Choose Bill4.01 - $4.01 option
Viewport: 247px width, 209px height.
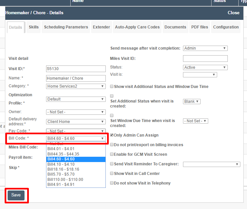pyautogui.click(x=76, y=149)
